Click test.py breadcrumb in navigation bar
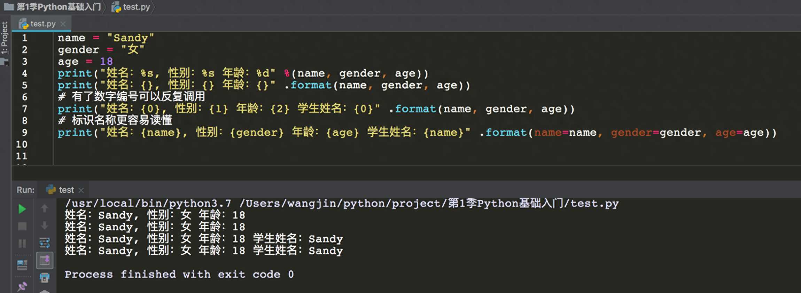This screenshot has width=801, height=293. (137, 7)
